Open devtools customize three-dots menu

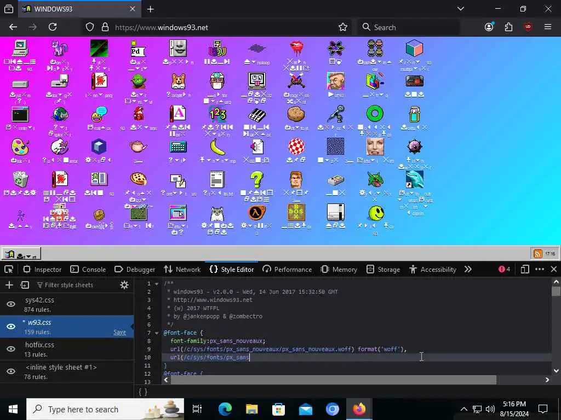click(540, 269)
